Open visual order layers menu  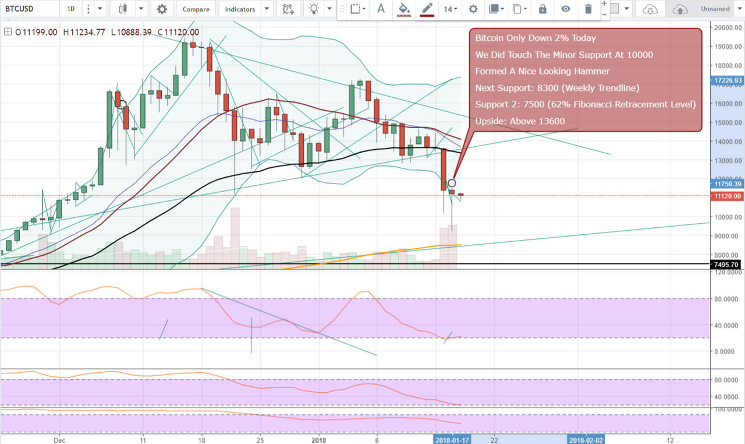[x=496, y=9]
